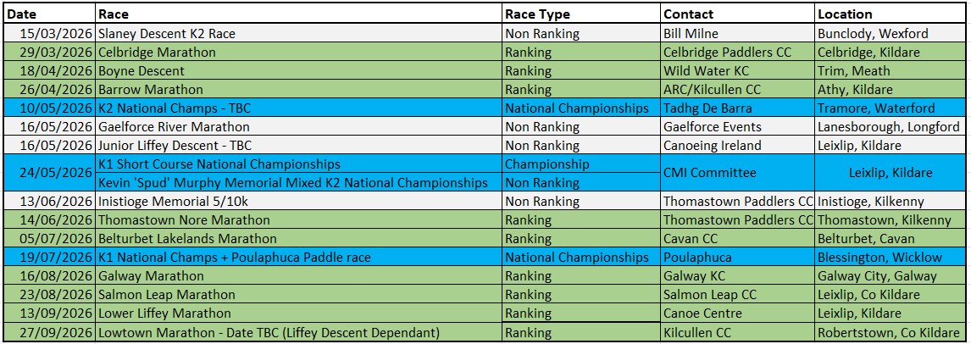Screen dimensions: 971x344
Task: Click the Blessington, Wicklow location cell
Action: tap(890, 258)
